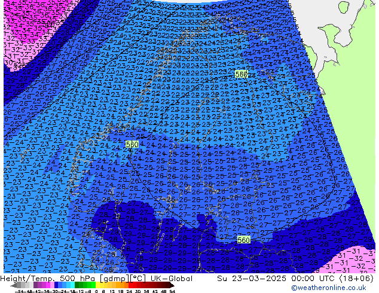Click the magenta swatch in the color legend

pos(48,286)
